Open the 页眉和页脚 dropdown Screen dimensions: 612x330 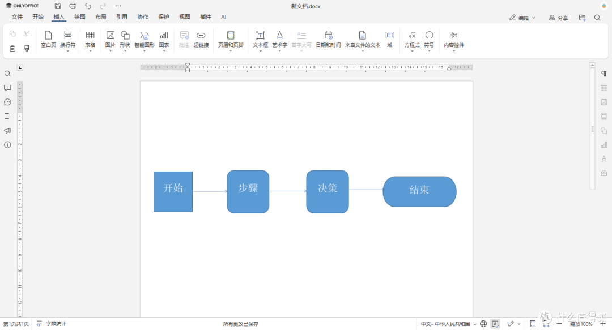click(x=230, y=50)
